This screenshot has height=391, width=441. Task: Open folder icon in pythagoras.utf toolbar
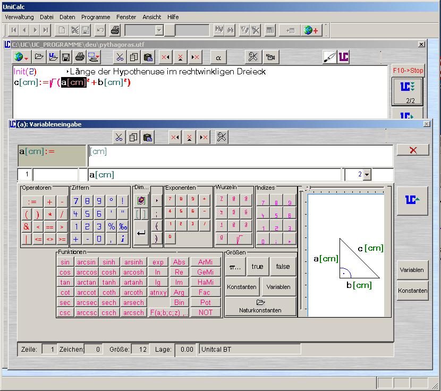(39, 57)
